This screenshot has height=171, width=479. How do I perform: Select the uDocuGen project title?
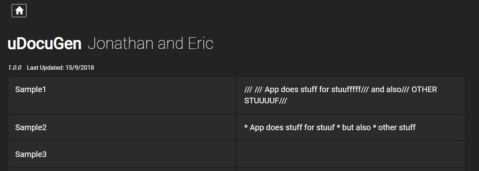[45, 44]
